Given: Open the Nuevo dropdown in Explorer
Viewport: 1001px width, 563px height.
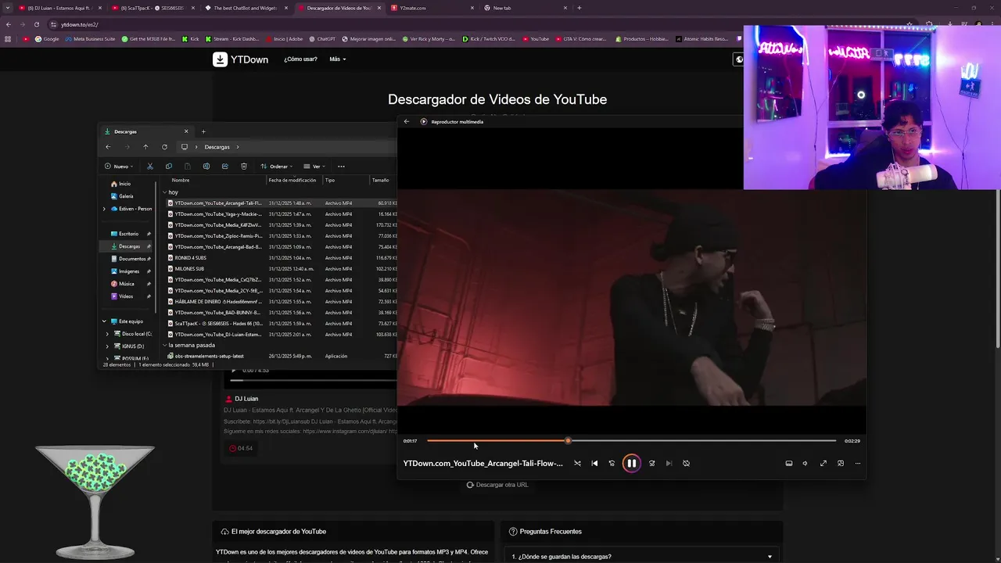Looking at the screenshot, I should click(x=118, y=166).
